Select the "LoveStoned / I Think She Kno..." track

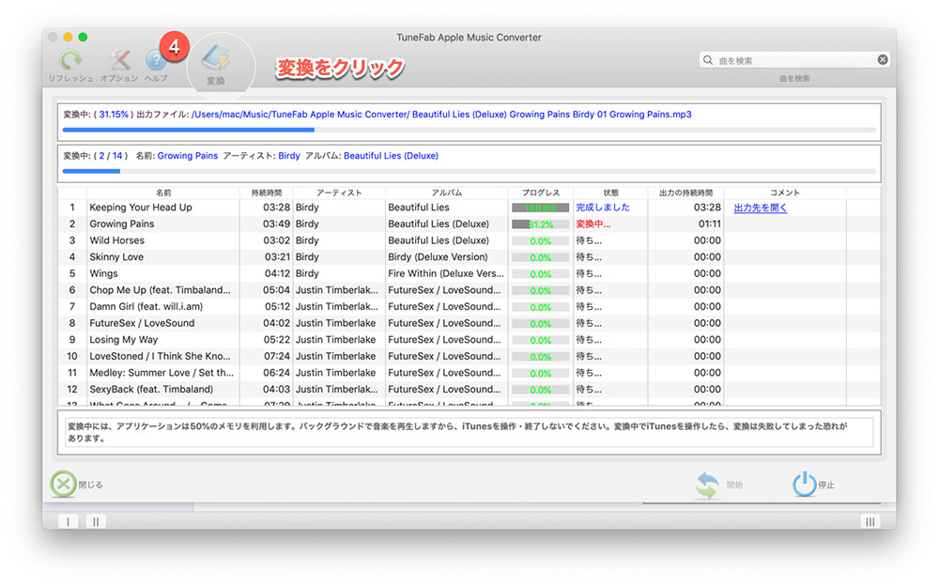pyautogui.click(x=160, y=356)
